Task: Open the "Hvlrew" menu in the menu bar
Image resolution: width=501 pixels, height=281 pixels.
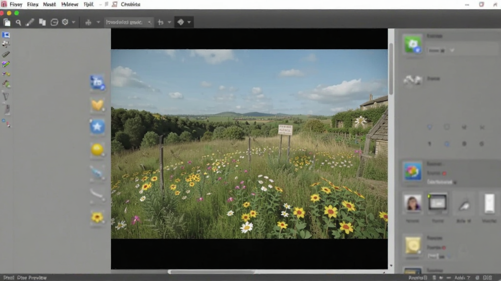Action: [69, 4]
